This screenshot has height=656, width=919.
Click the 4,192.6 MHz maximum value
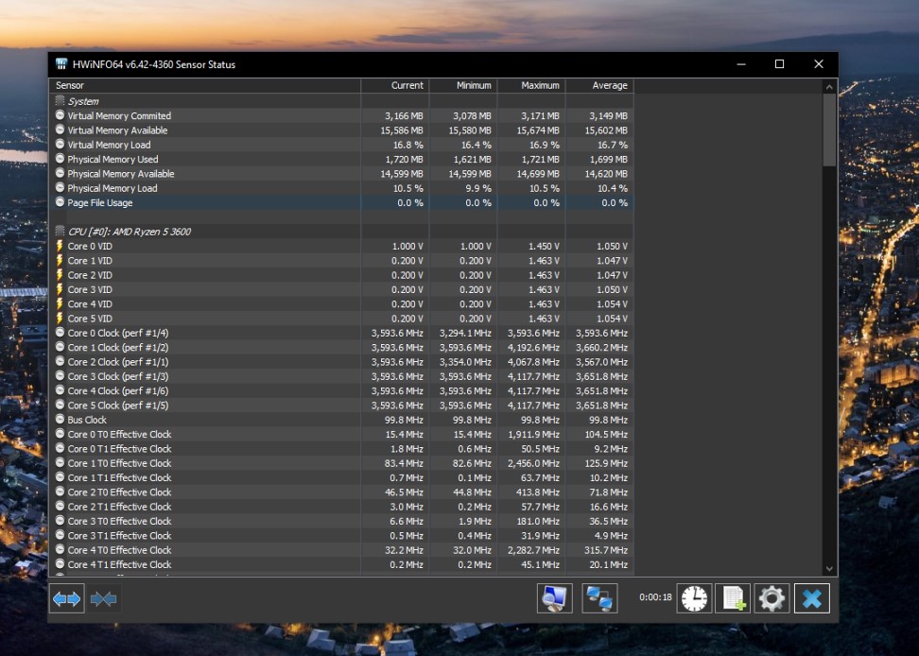[533, 347]
